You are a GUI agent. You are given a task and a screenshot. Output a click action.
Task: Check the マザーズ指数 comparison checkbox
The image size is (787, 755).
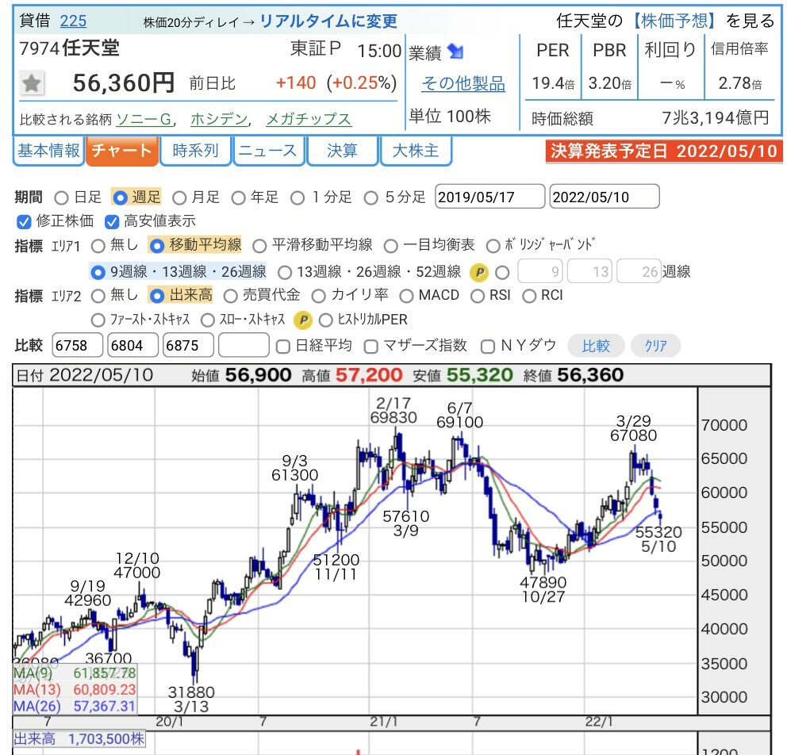(371, 346)
